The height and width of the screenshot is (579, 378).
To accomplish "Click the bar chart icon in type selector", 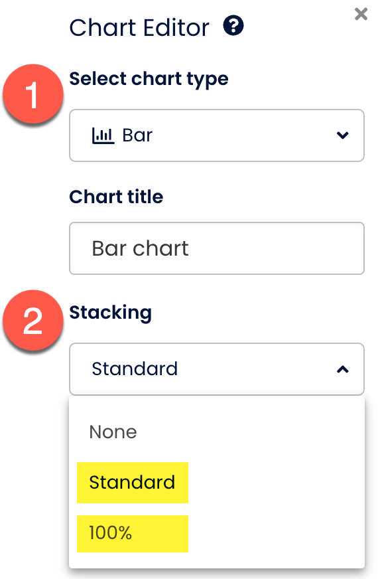I will pyautogui.click(x=103, y=135).
